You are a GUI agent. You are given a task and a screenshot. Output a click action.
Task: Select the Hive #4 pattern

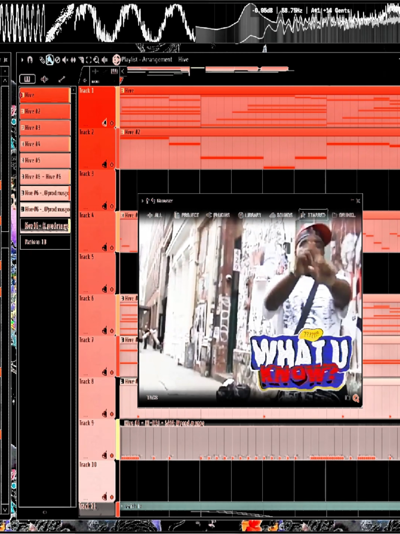[x=45, y=144]
